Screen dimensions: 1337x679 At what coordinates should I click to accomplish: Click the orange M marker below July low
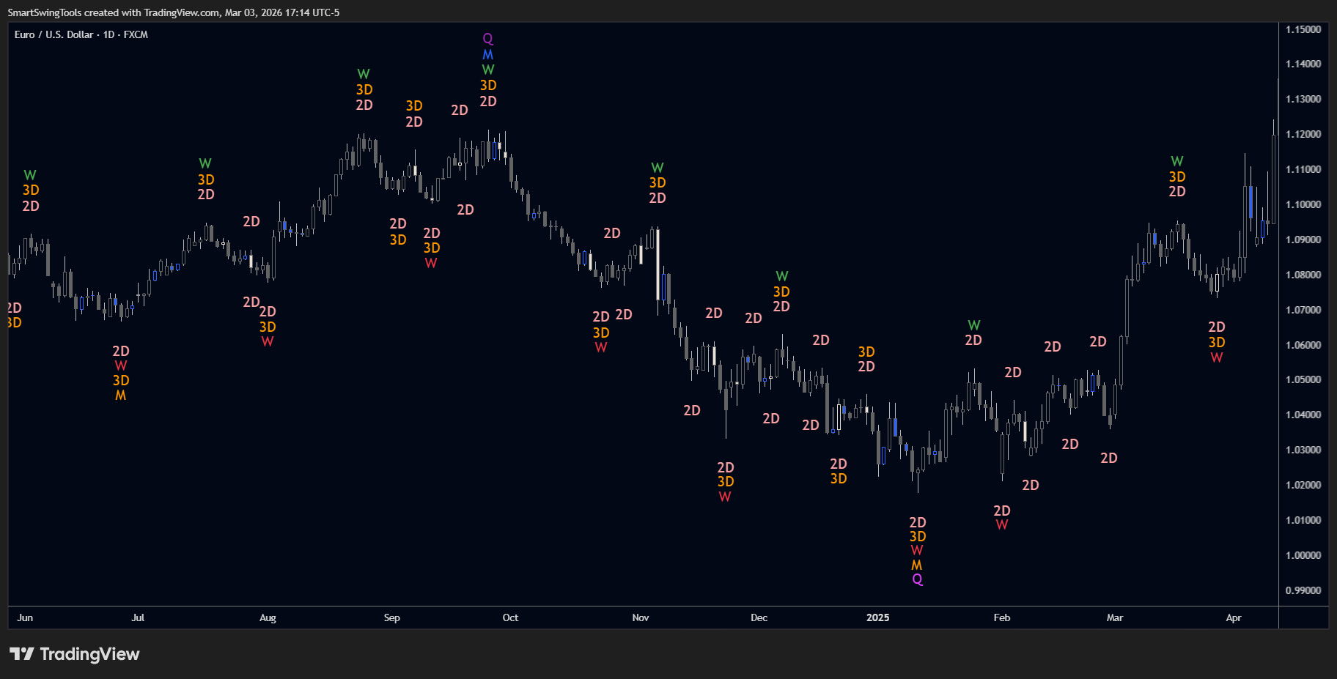121,396
